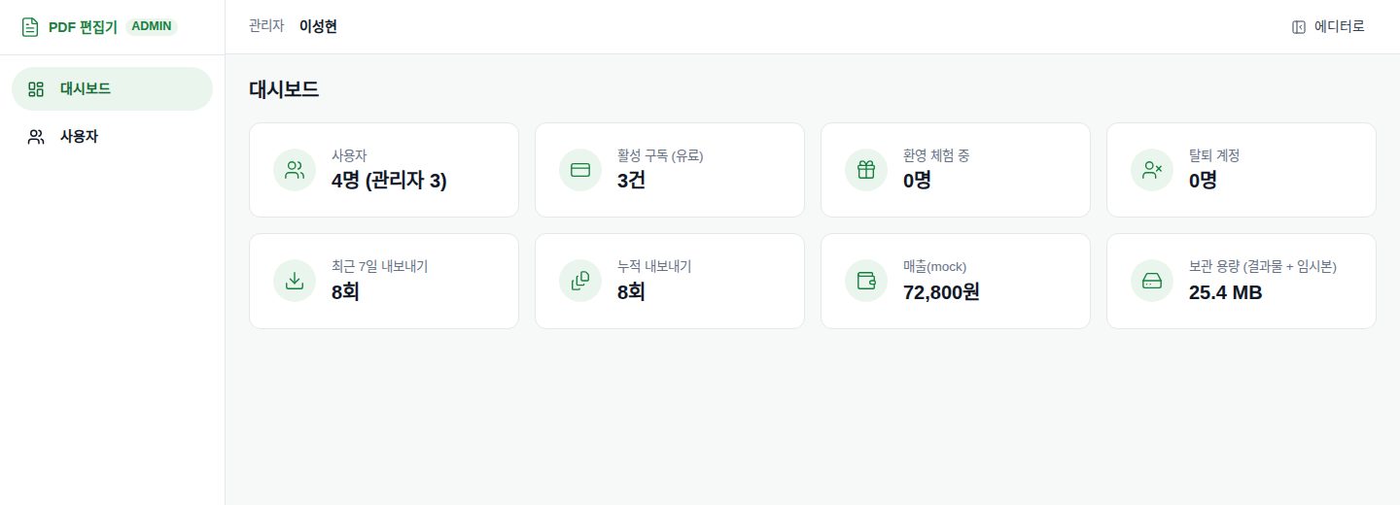Open the 대시보드 sidebar menu item
The width and height of the screenshot is (1400, 505).
112,89
